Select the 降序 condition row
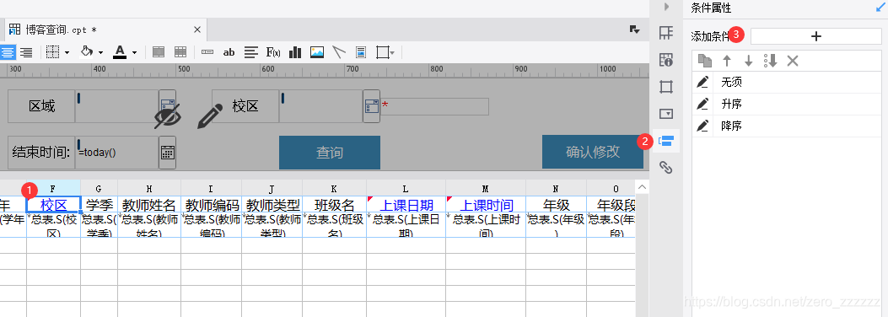888x317 pixels. 787,126
